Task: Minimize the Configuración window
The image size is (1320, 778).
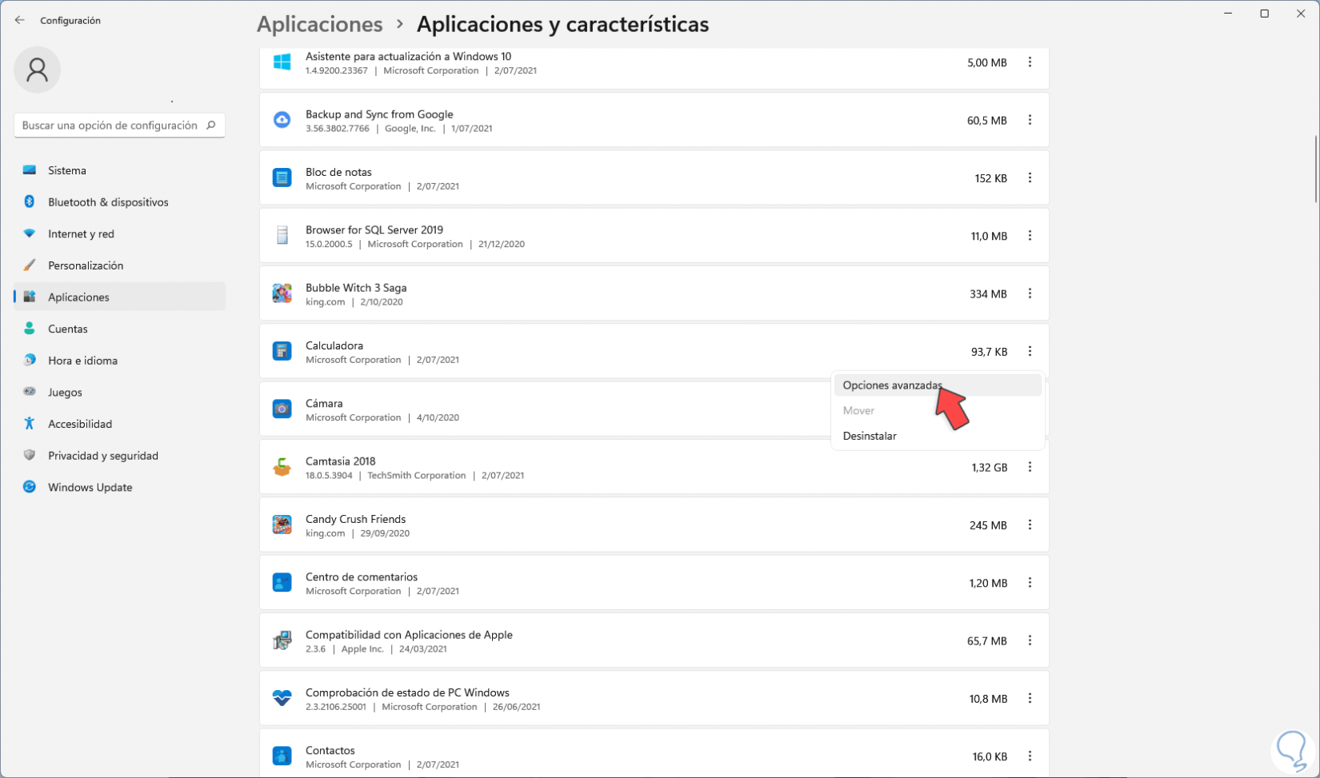Action: 1228,14
